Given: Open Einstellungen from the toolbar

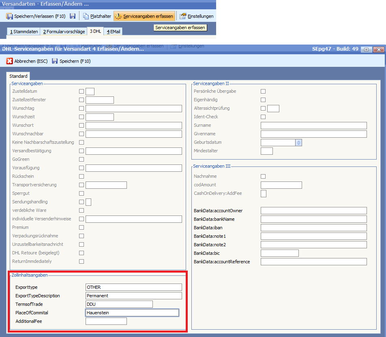Looking at the screenshot, I should pyautogui.click(x=197, y=16).
